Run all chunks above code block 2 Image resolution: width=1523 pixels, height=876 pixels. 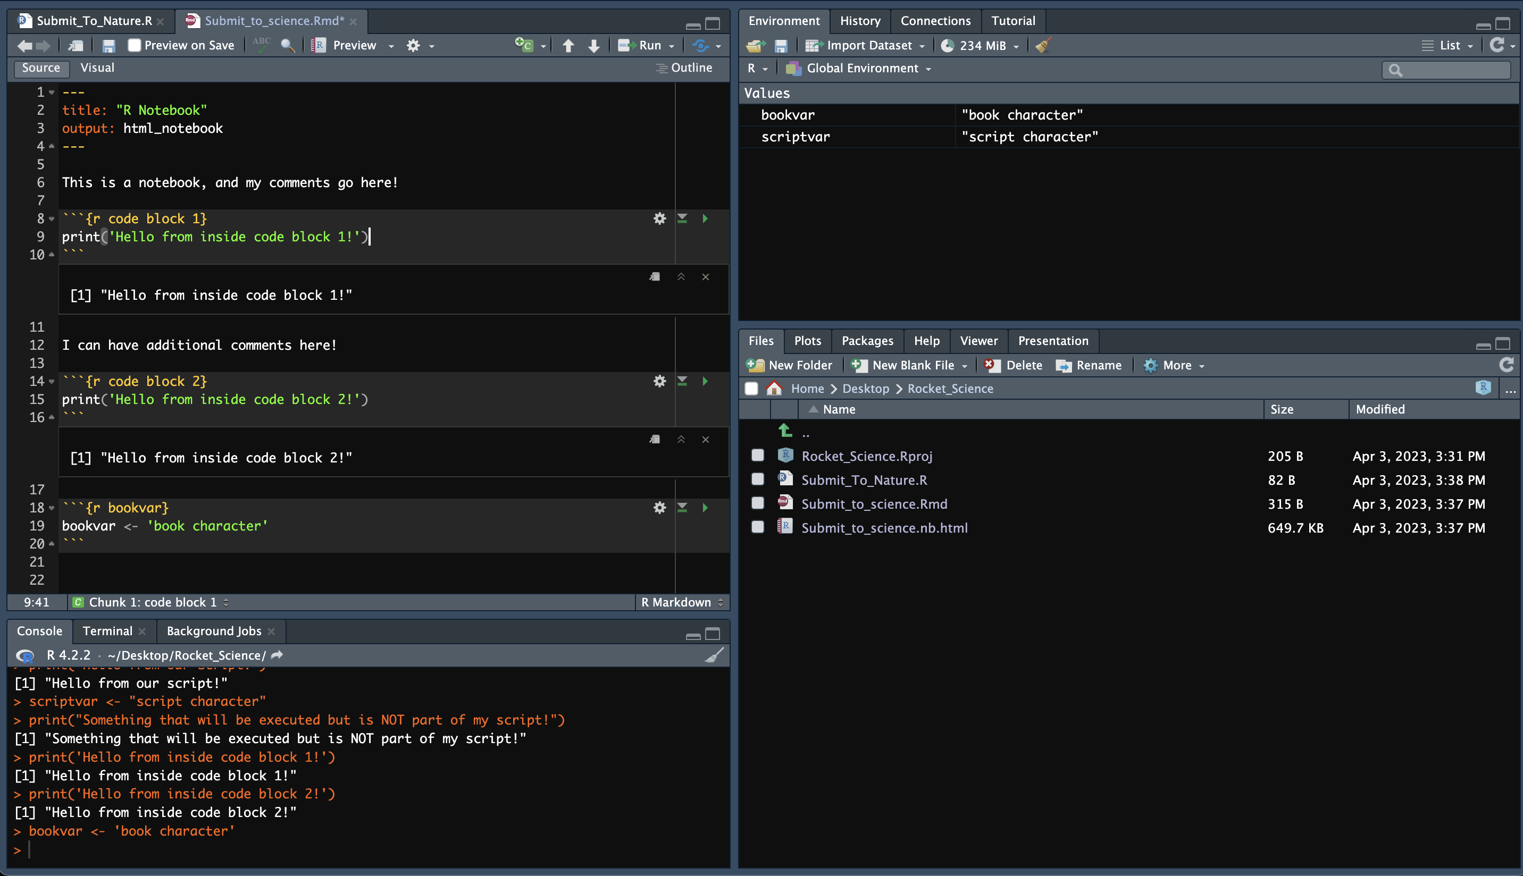click(682, 381)
